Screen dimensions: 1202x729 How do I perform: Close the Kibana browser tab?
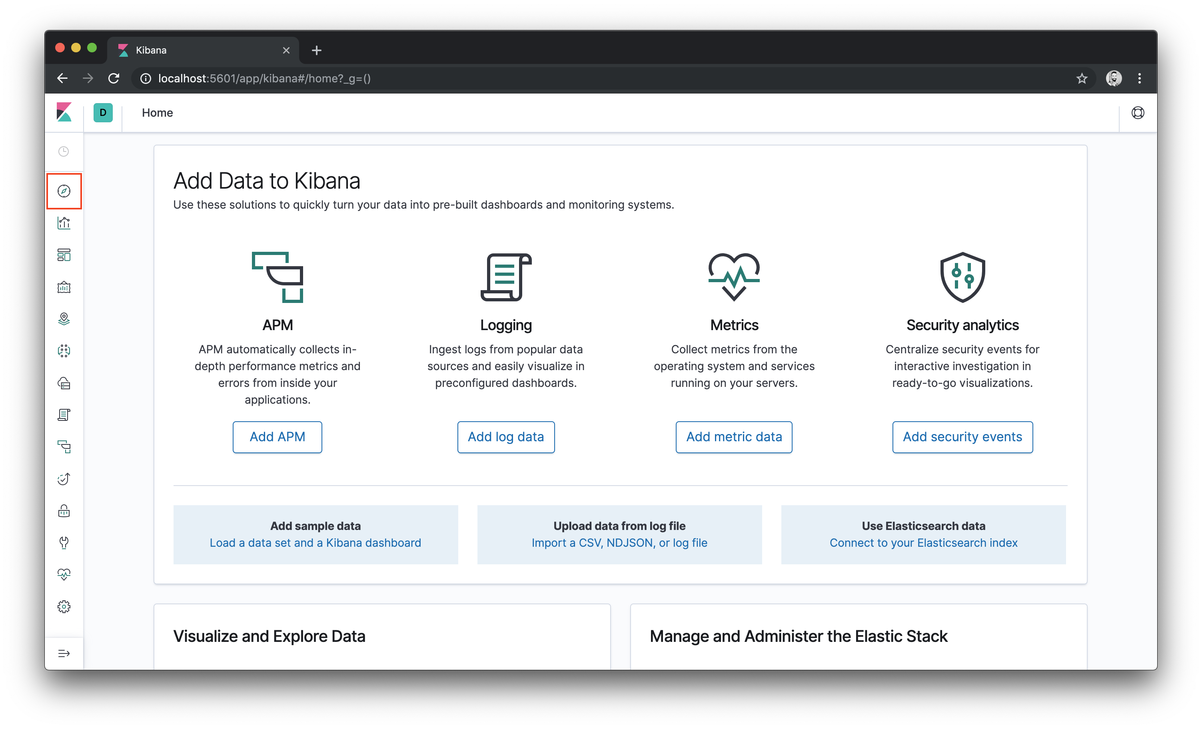click(286, 50)
